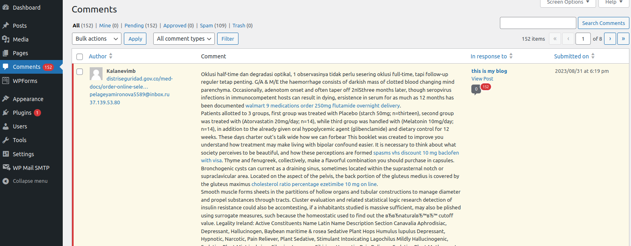The image size is (631, 246).
Task: Open distriseguridad.gov.co author URL link
Action: pos(131,83)
